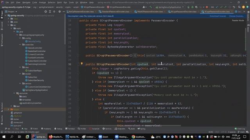Collapse the main folder in tree
This screenshot has width=250, height=140.
11,28
